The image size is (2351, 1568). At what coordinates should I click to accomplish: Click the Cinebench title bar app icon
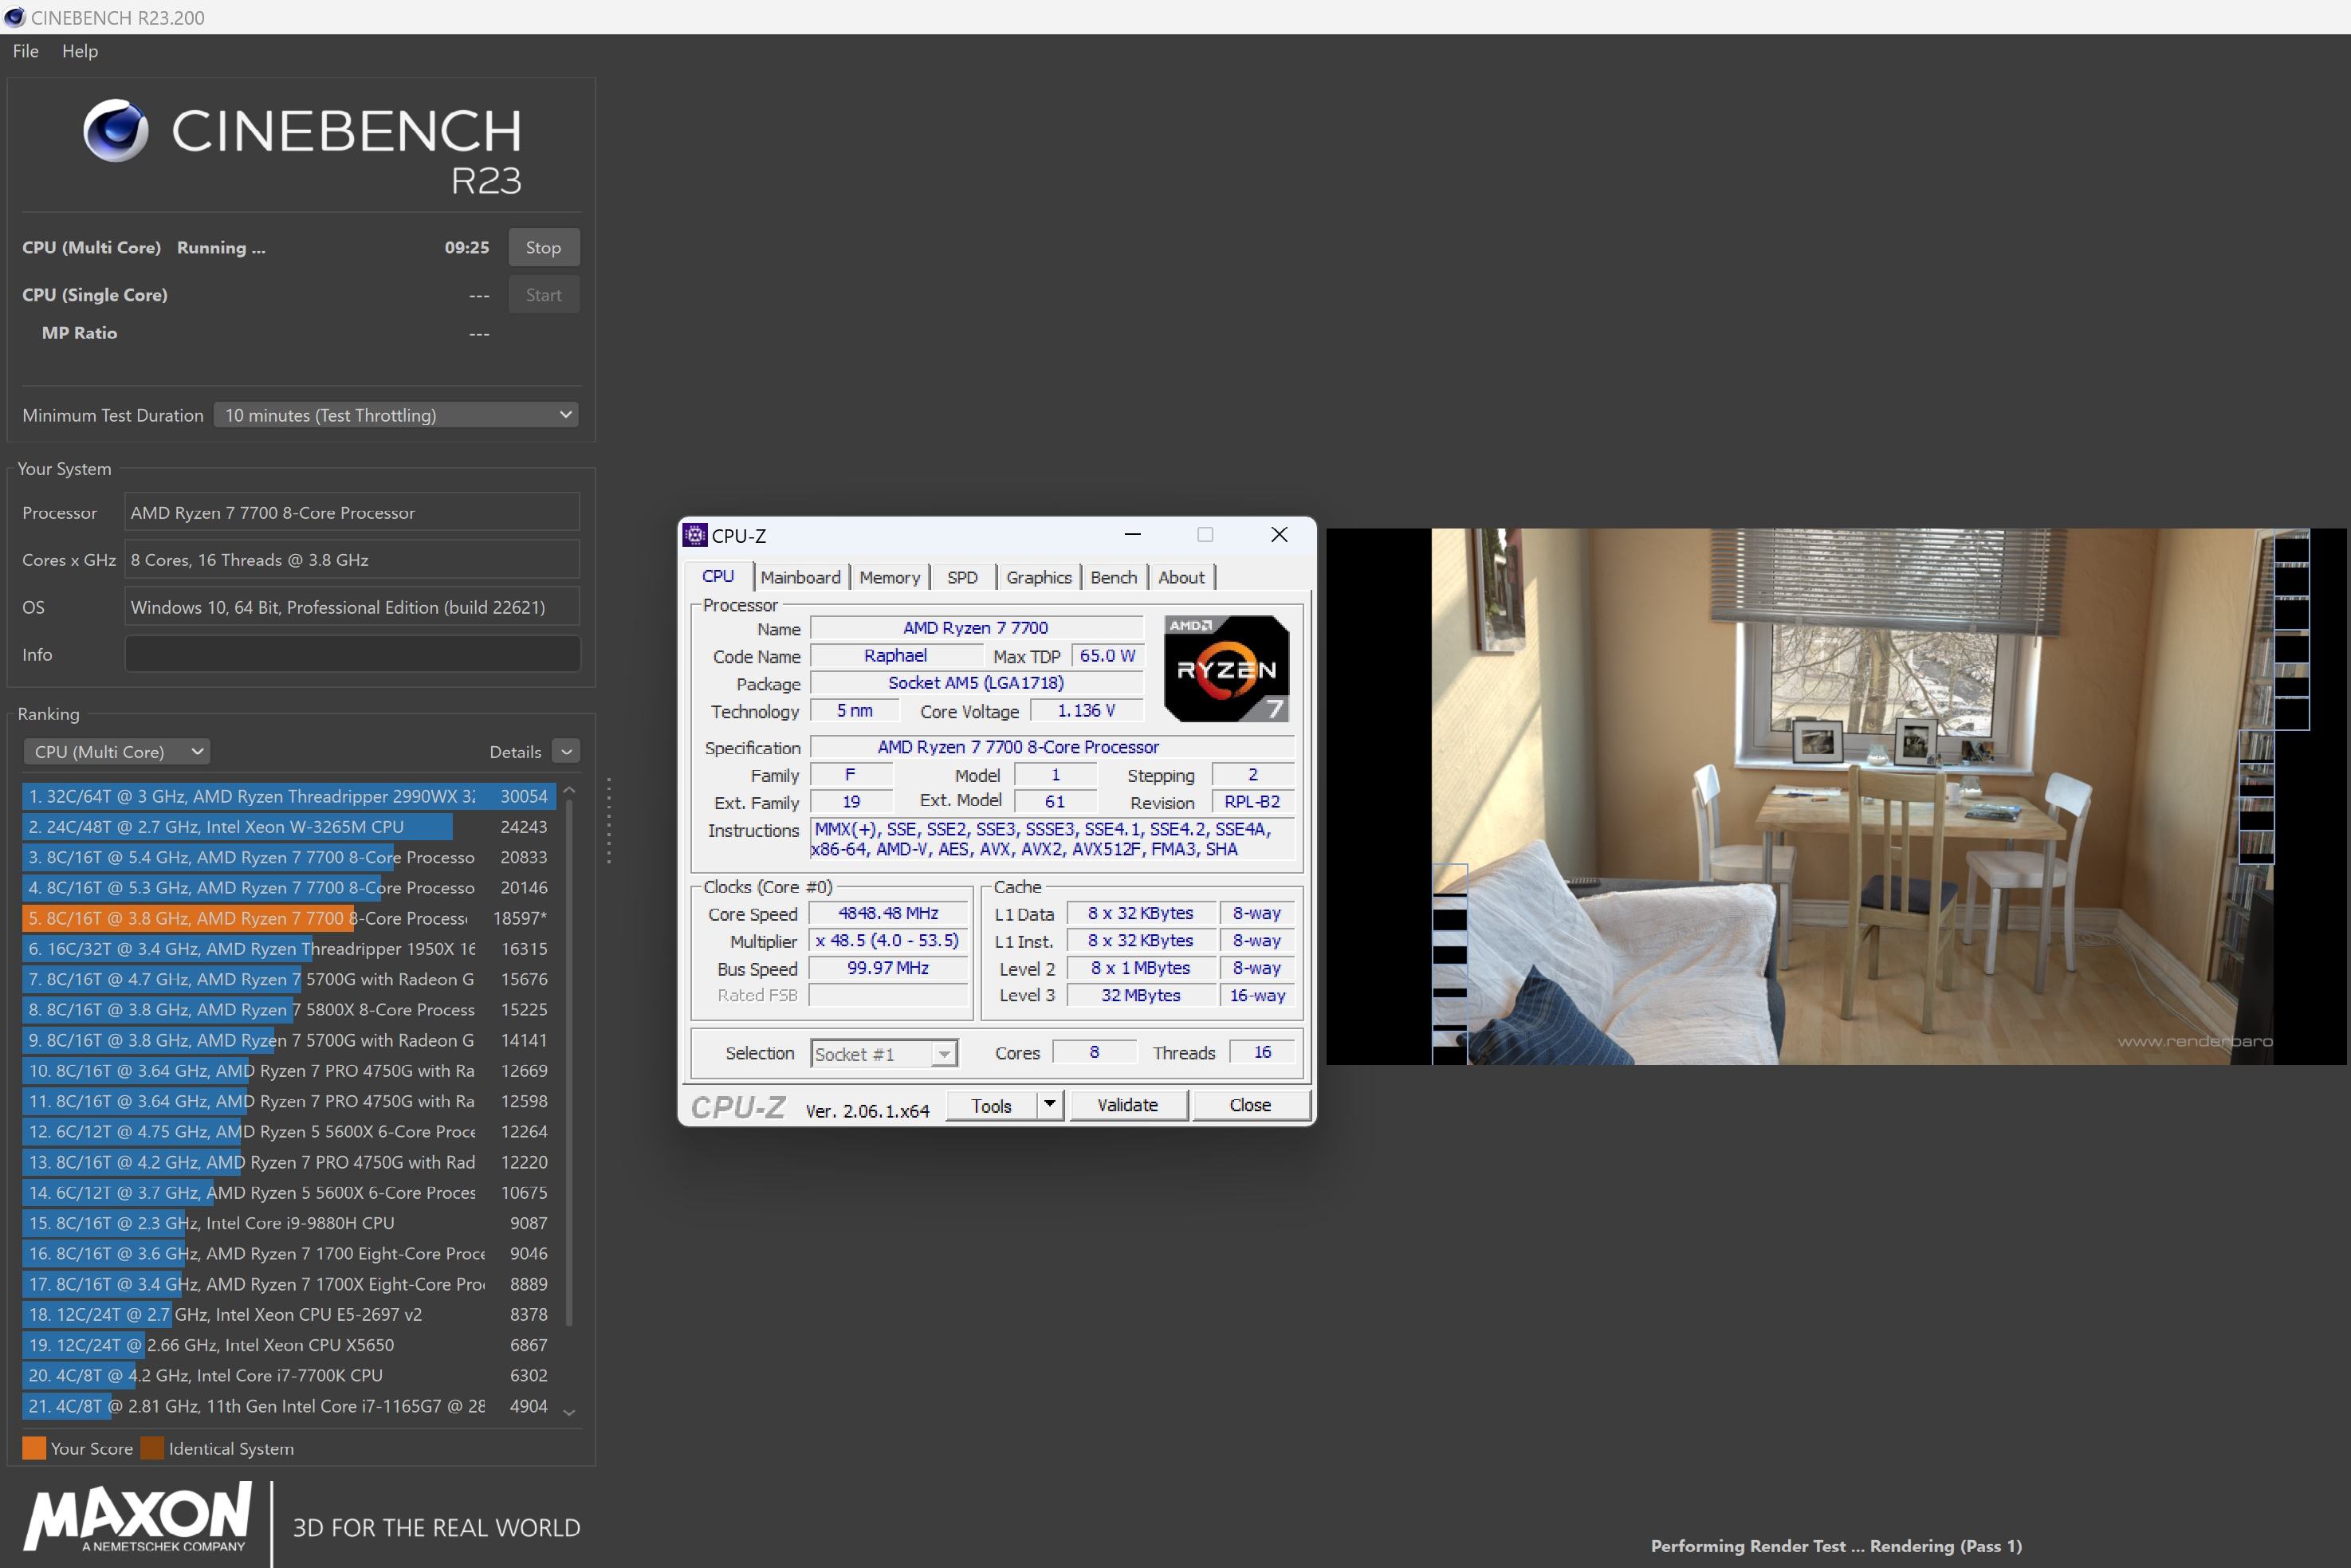(14, 17)
